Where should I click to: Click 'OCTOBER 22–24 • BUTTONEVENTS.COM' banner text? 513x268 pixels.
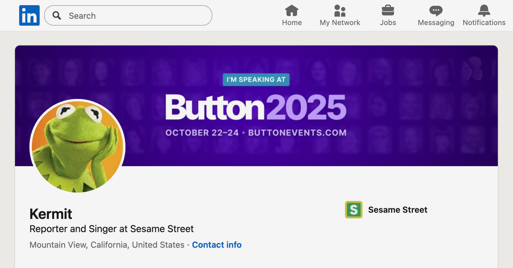coord(256,133)
